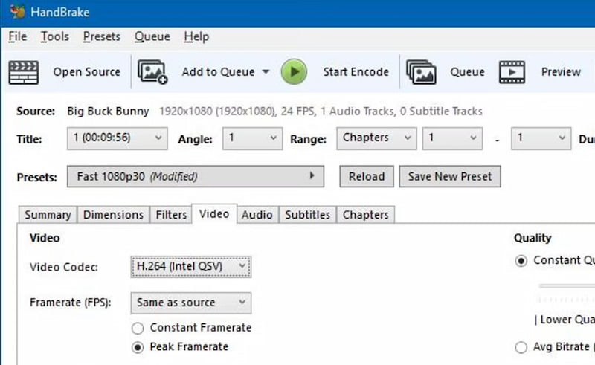
Task: Open the Add to Queue dropdown arrow
Action: pyautogui.click(x=266, y=71)
